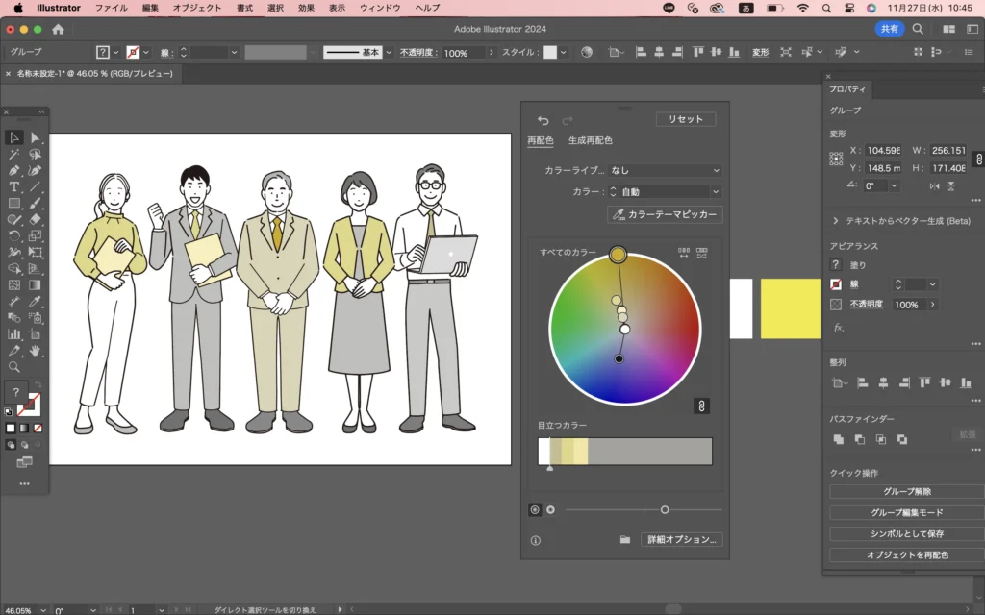Screen dimensions: 985x615
Task: Select the Zoom tool magnifier
Action: (x=14, y=366)
